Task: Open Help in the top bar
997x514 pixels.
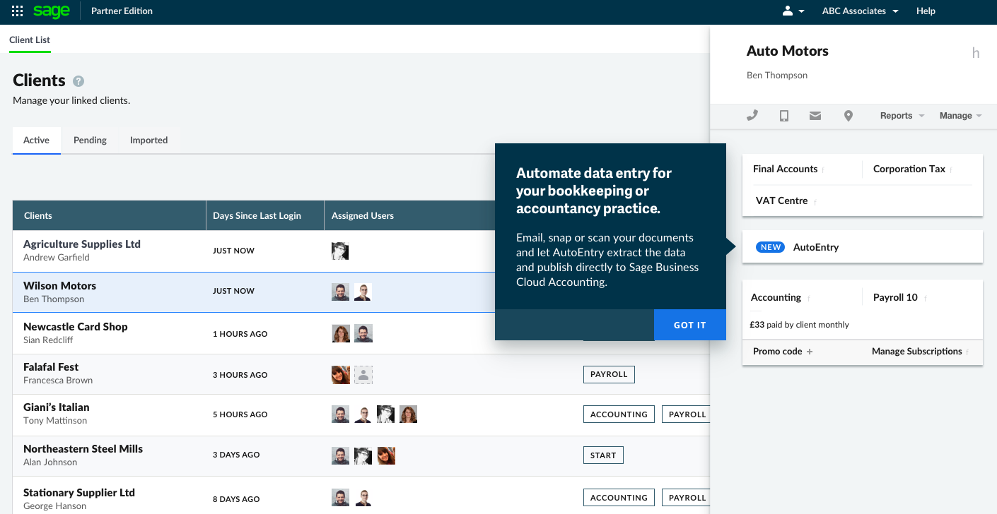Action: [x=926, y=11]
